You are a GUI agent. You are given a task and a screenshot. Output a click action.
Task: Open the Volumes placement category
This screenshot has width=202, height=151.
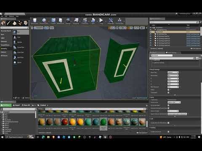(x=4, y=52)
